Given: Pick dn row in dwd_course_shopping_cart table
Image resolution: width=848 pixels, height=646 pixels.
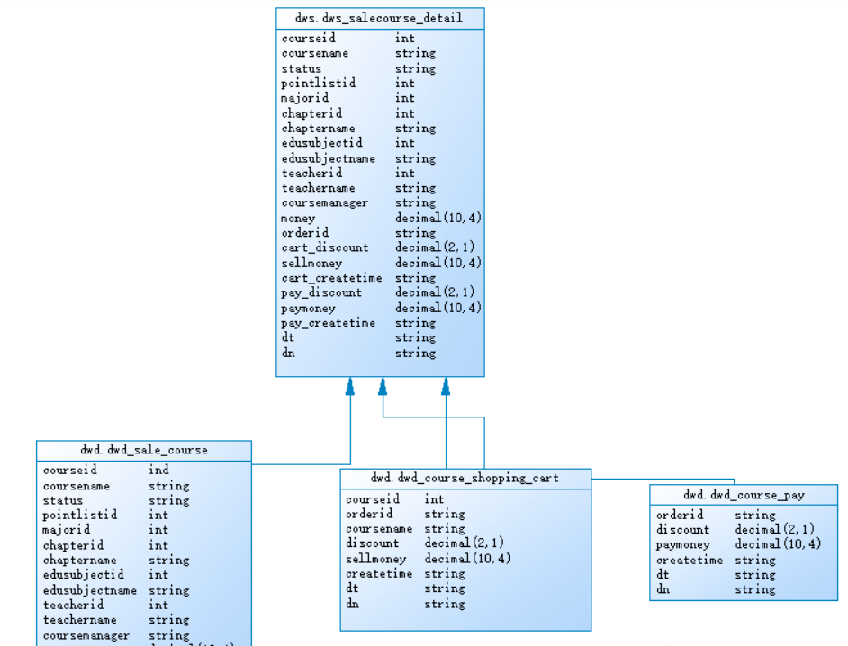Looking at the screenshot, I should (x=465, y=604).
